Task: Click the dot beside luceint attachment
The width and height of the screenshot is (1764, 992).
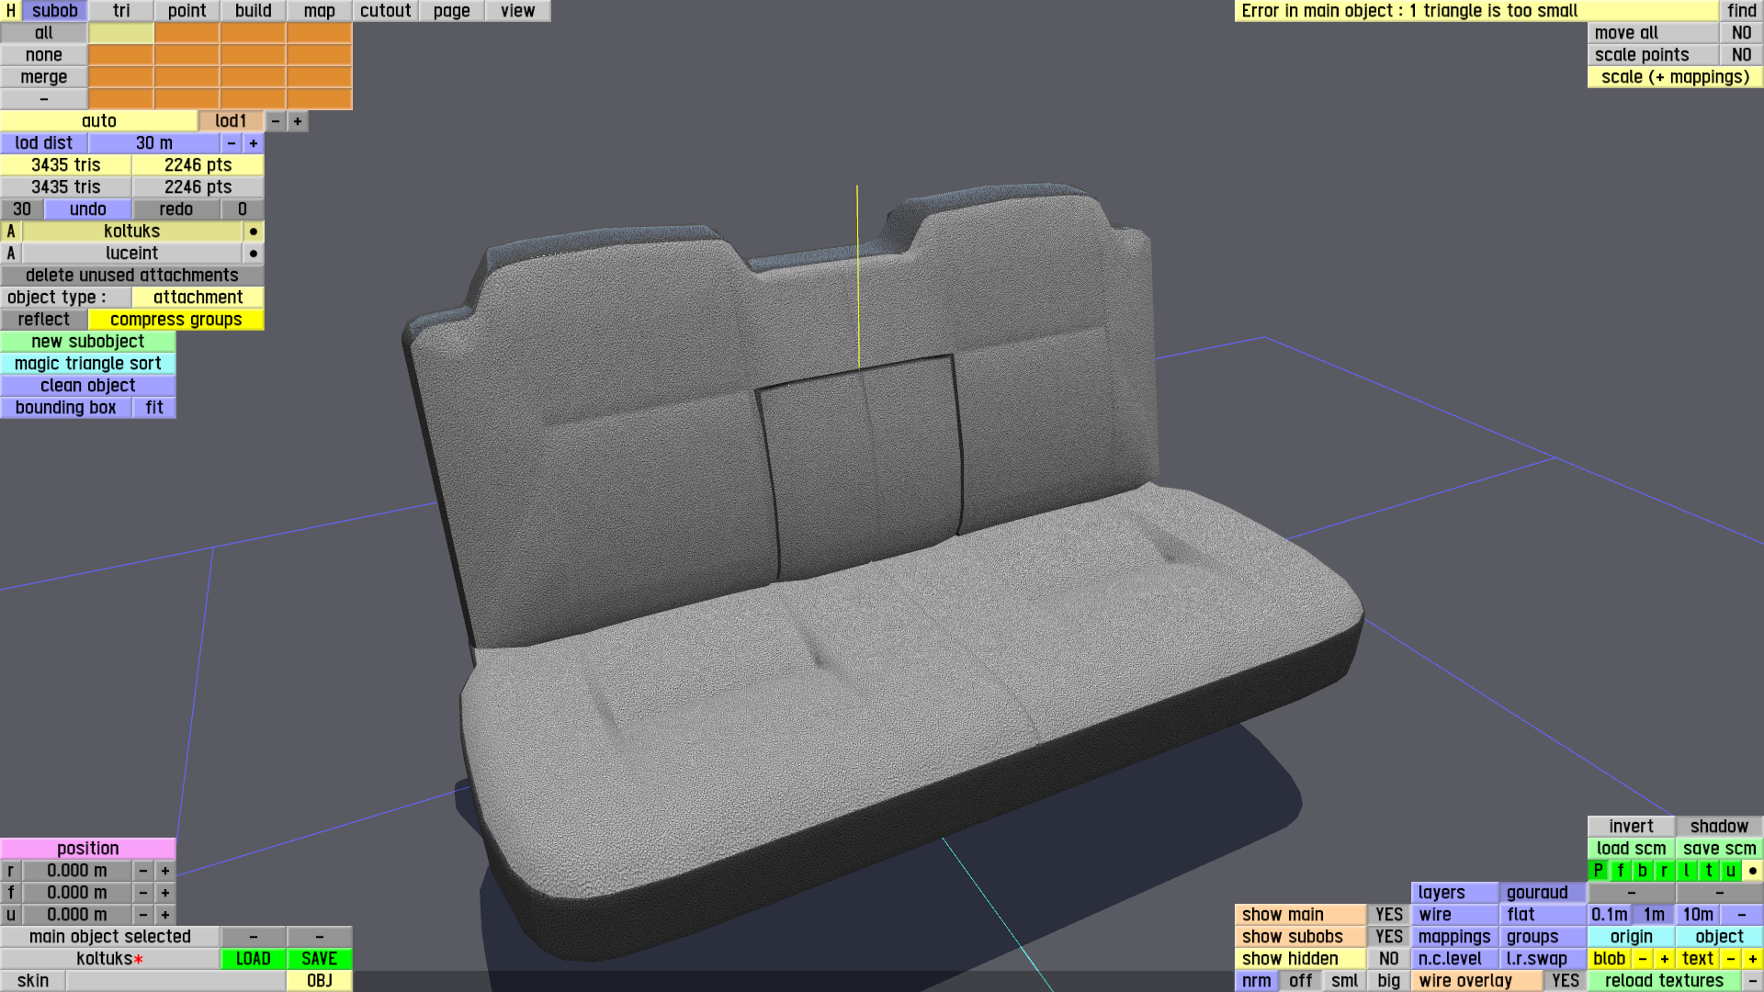Action: pos(254,254)
